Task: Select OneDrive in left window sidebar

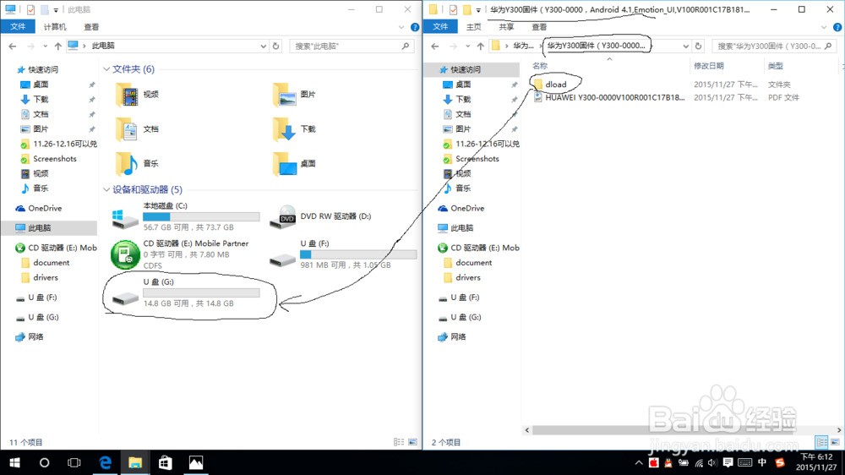Action: [x=46, y=208]
